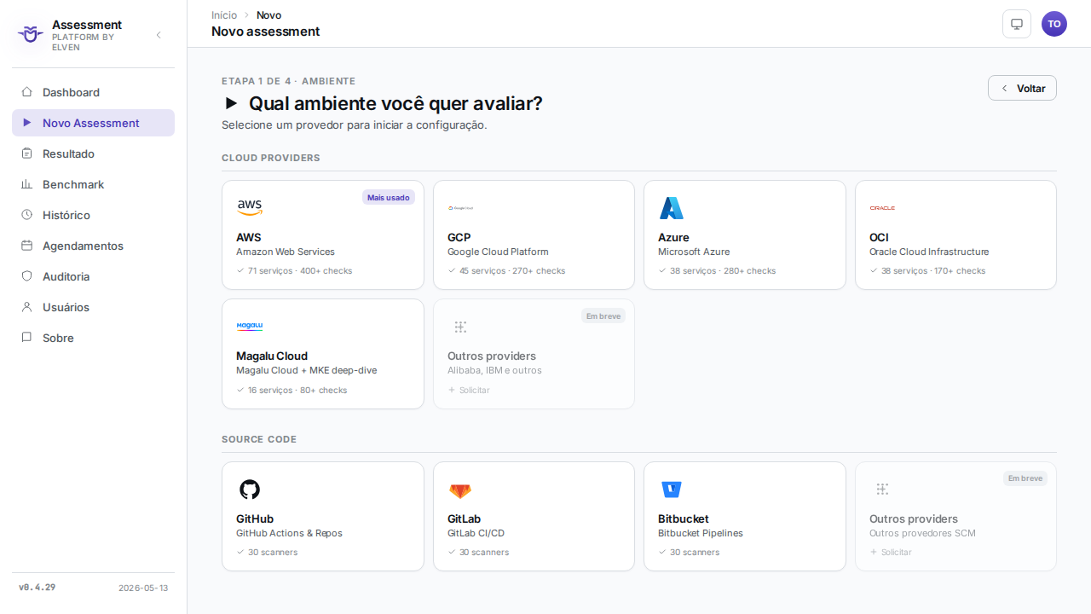
Task: Select the AWS provider card title
Action: tap(249, 237)
